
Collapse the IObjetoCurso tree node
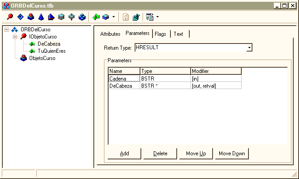tap(14, 37)
